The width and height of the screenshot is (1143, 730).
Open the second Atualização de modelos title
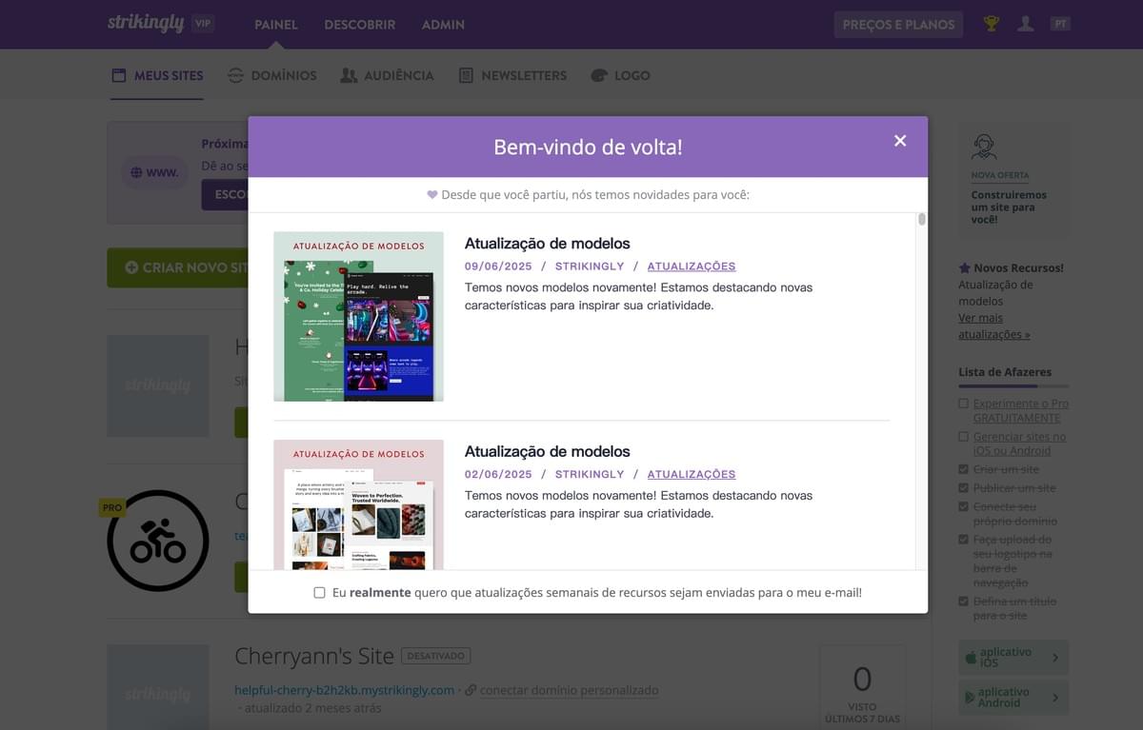click(x=548, y=451)
